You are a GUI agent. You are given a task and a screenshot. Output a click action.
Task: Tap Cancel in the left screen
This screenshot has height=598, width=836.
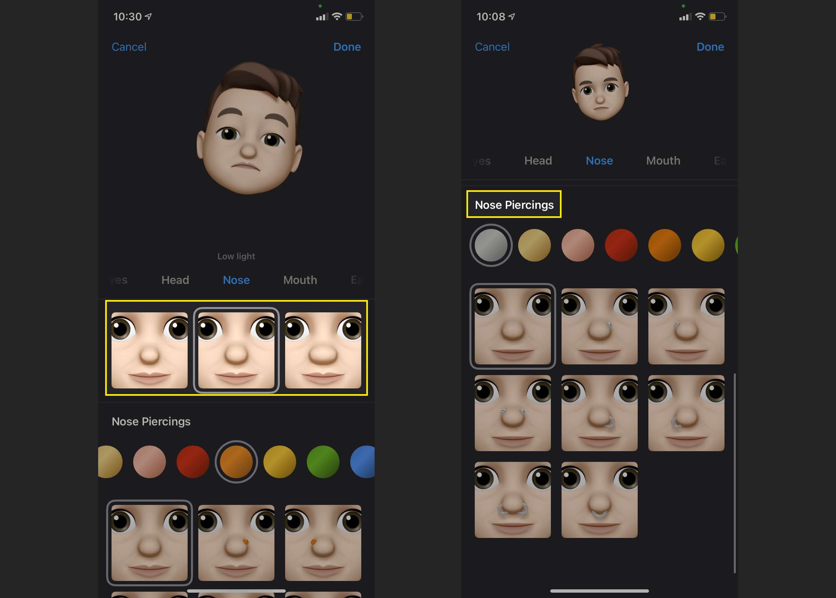coord(129,47)
